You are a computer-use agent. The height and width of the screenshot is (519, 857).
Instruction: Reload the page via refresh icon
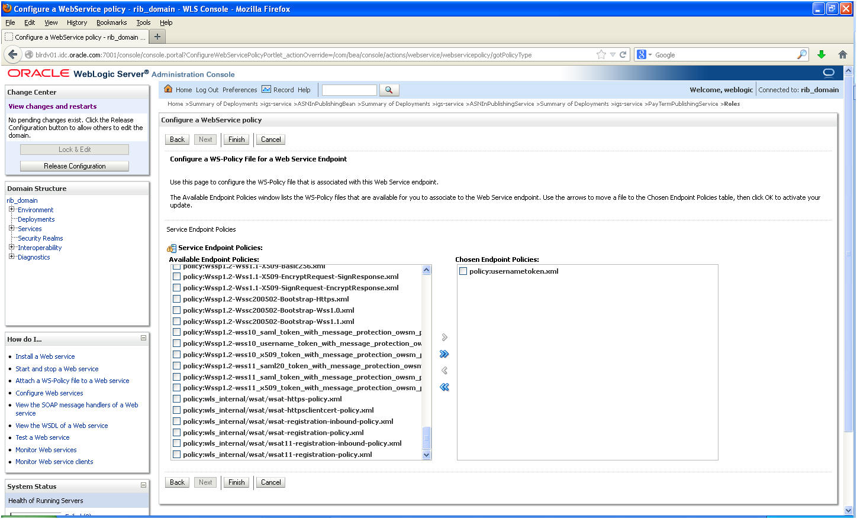click(x=623, y=54)
